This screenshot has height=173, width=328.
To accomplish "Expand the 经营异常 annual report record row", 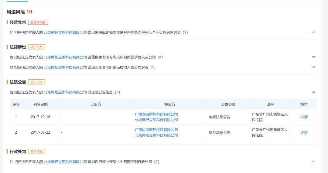I will [313, 32].
